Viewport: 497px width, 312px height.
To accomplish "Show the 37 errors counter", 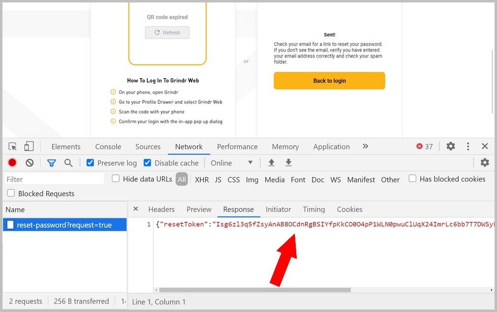I will click(x=425, y=147).
